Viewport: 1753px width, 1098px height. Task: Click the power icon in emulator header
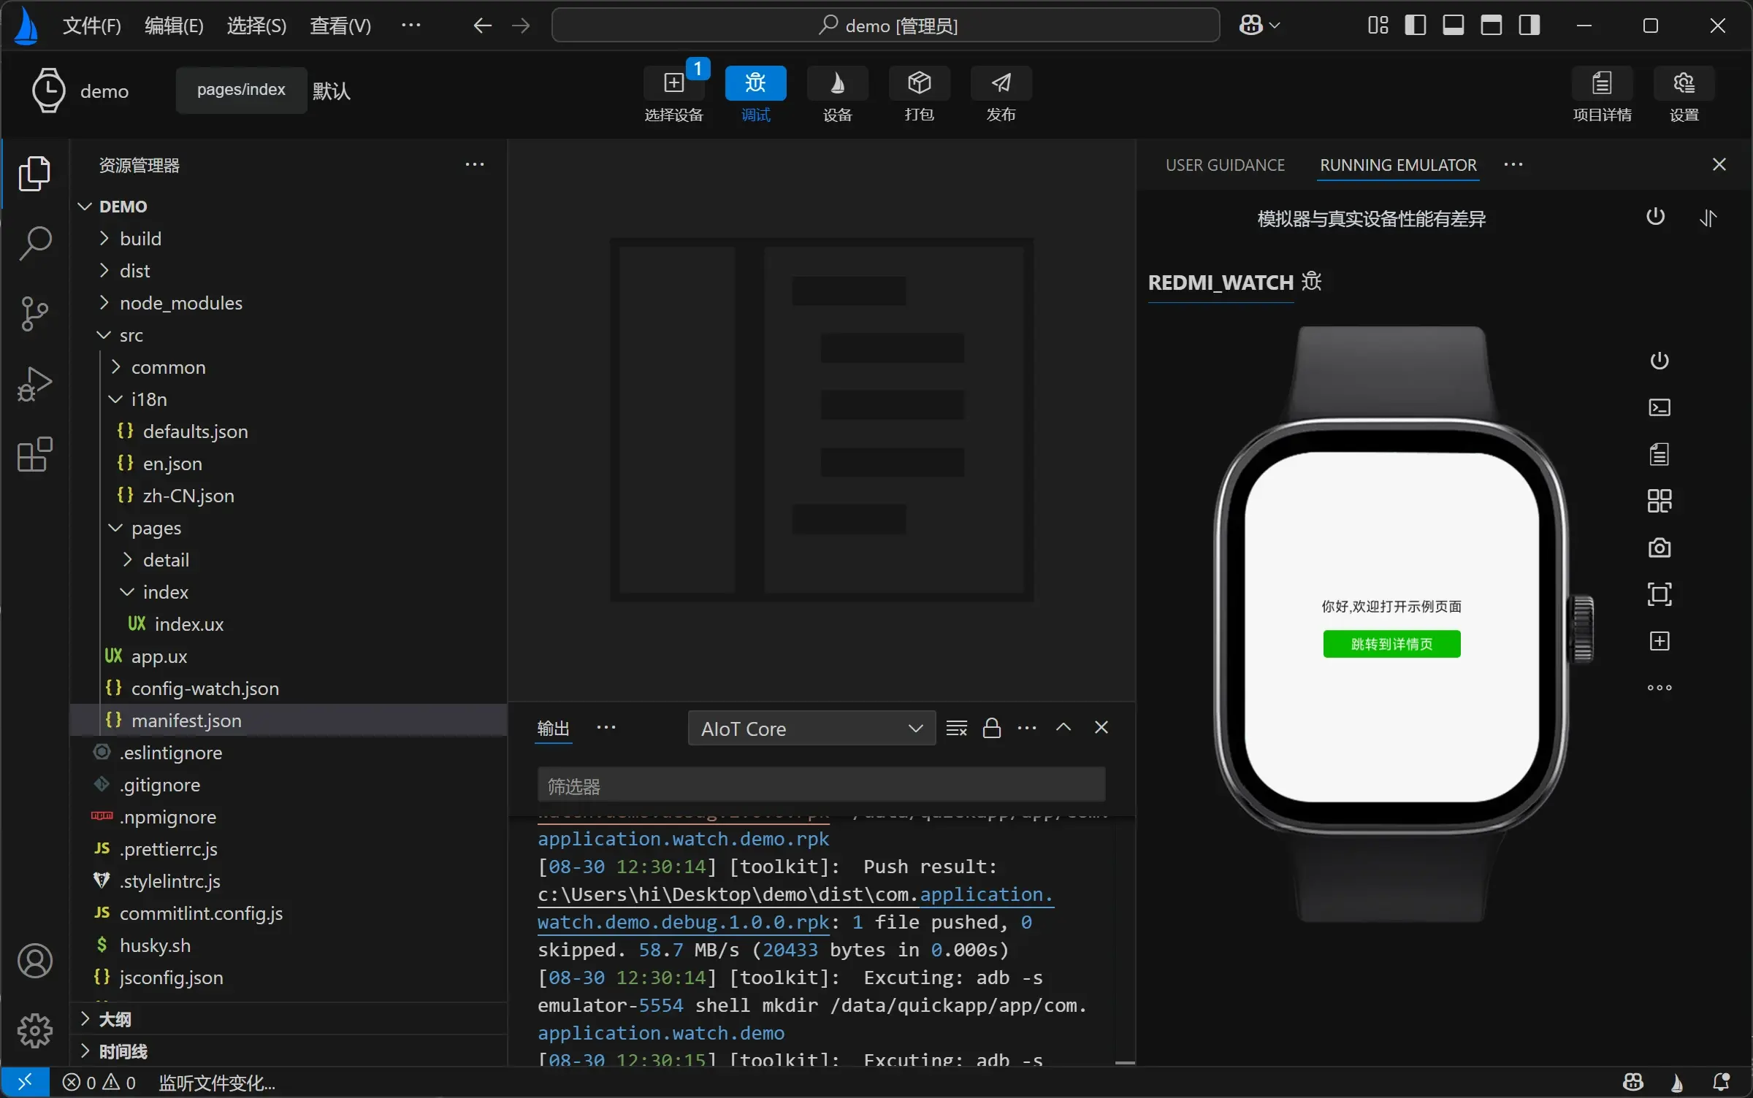(1656, 217)
